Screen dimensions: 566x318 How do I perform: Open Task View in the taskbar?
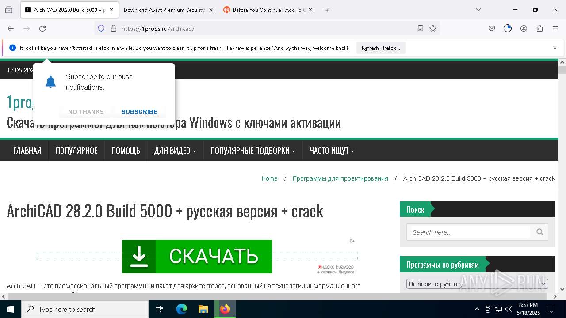tap(159, 309)
